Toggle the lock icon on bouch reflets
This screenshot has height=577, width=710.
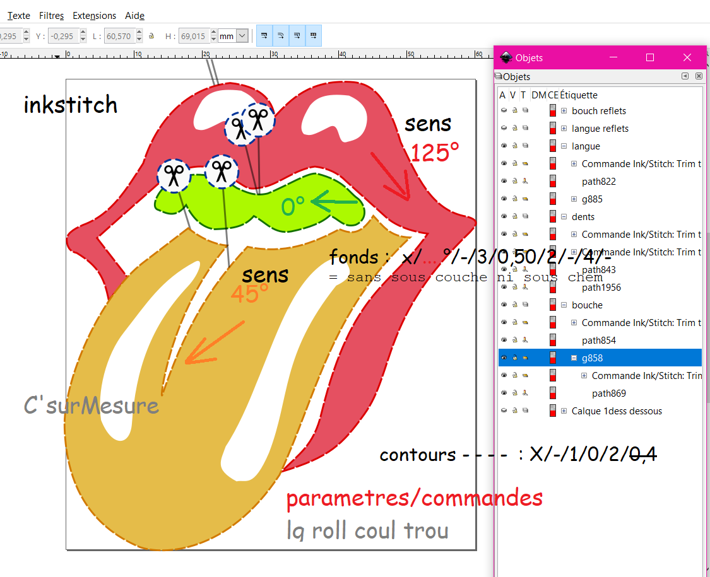(x=515, y=110)
